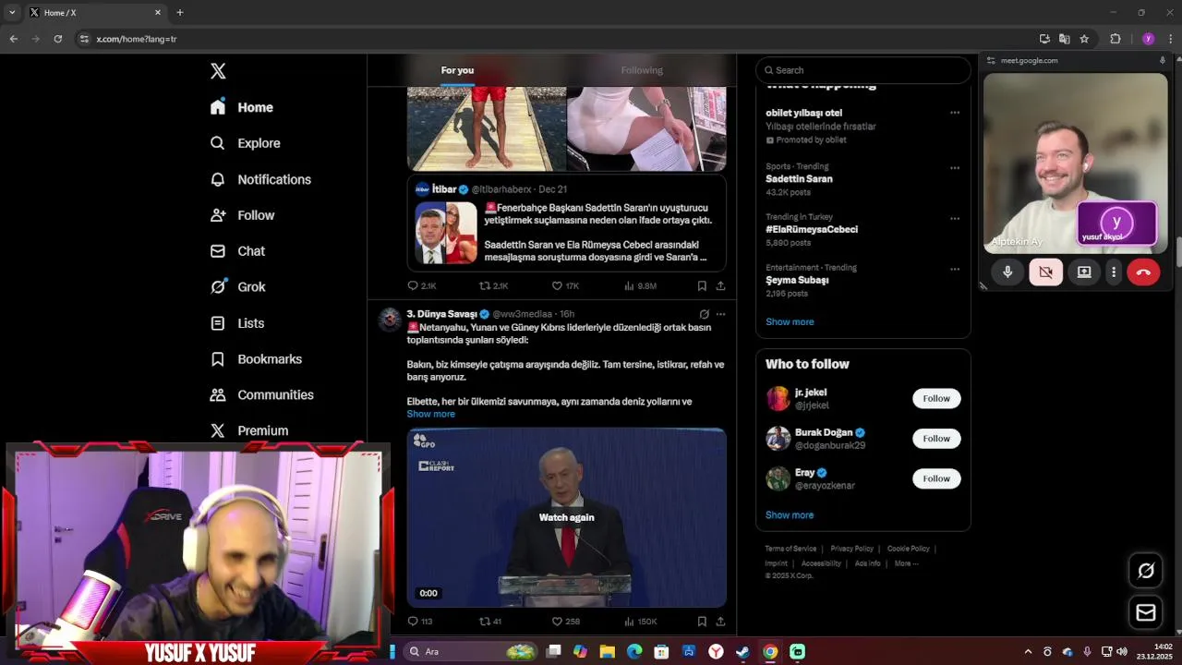
Task: Reply to the İtibar quoted post (2.1K)
Action: [422, 286]
